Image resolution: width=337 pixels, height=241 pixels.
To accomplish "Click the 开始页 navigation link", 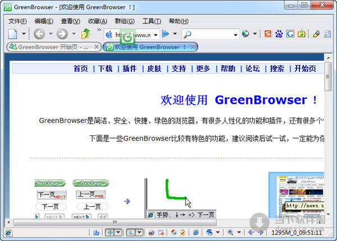I will 305,69.
